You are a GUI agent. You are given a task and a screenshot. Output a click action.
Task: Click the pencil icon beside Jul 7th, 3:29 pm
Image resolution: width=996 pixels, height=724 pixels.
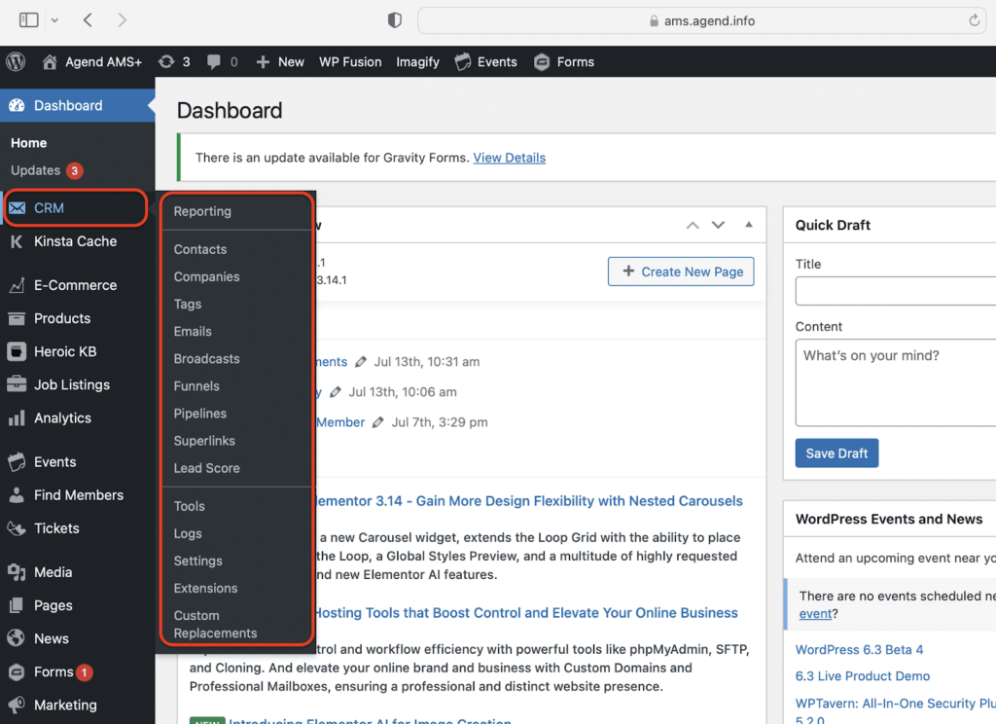(x=378, y=422)
